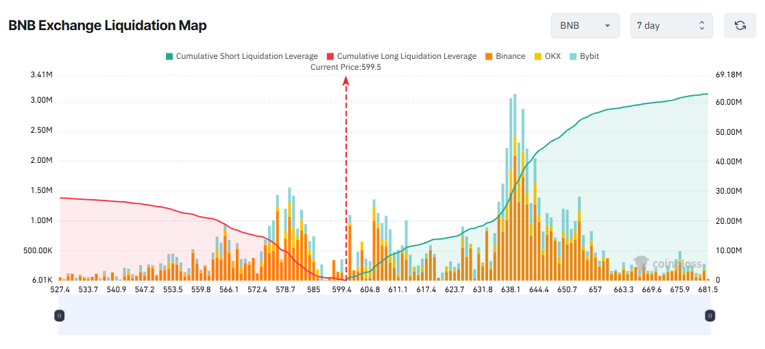This screenshot has width=765, height=349.
Task: Click the caret arrow in BNB selector
Action: 607,26
